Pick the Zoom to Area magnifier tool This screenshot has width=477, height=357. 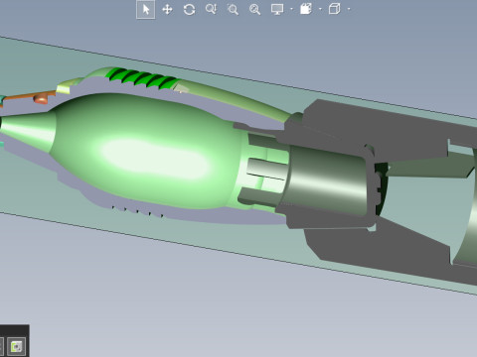[233, 9]
